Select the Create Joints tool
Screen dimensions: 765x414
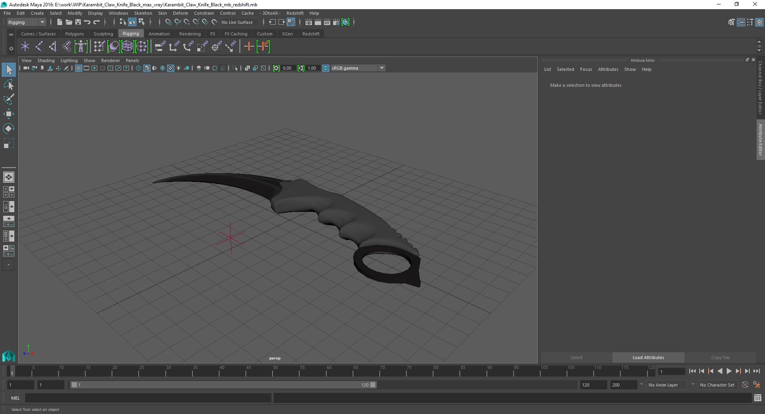(x=39, y=47)
